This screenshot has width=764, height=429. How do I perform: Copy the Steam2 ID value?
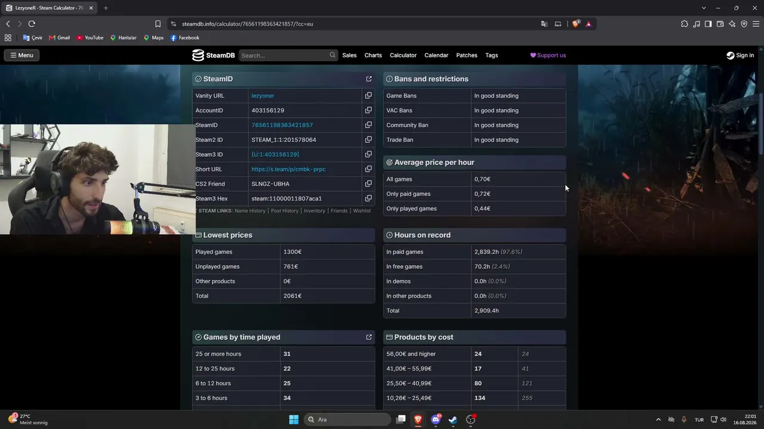click(368, 139)
